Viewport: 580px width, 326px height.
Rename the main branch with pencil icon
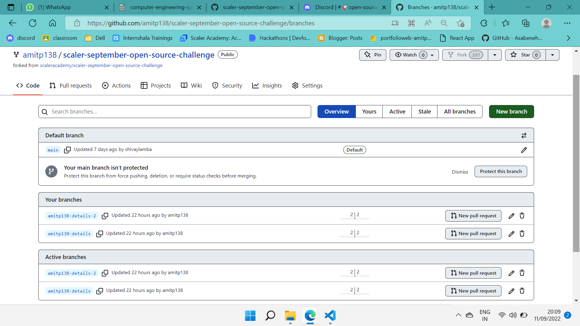pyautogui.click(x=524, y=150)
